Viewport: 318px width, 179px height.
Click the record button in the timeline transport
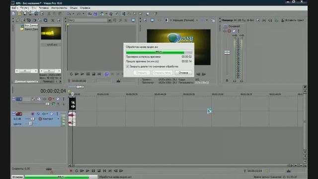[x=71, y=171]
